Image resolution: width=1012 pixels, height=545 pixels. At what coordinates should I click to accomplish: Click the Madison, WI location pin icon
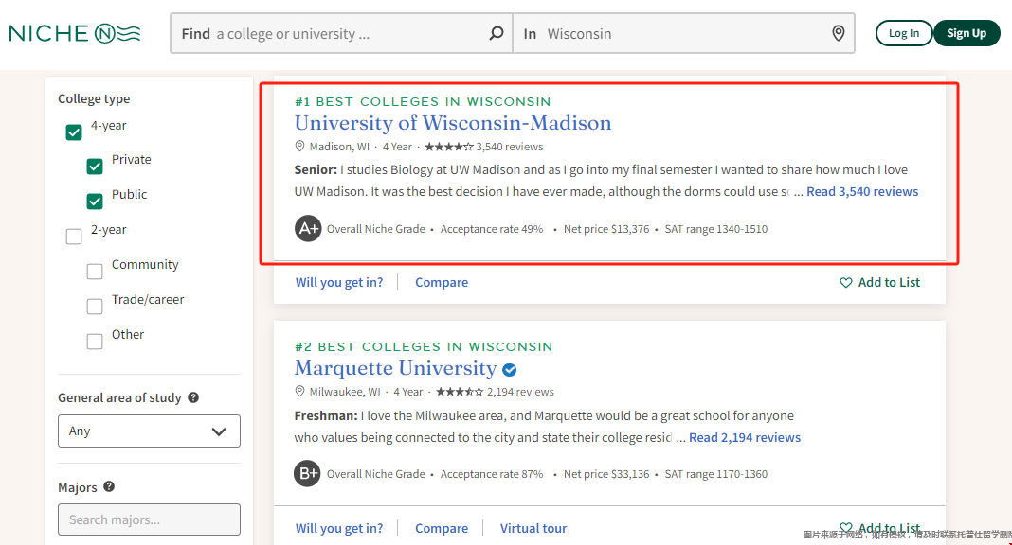(299, 147)
